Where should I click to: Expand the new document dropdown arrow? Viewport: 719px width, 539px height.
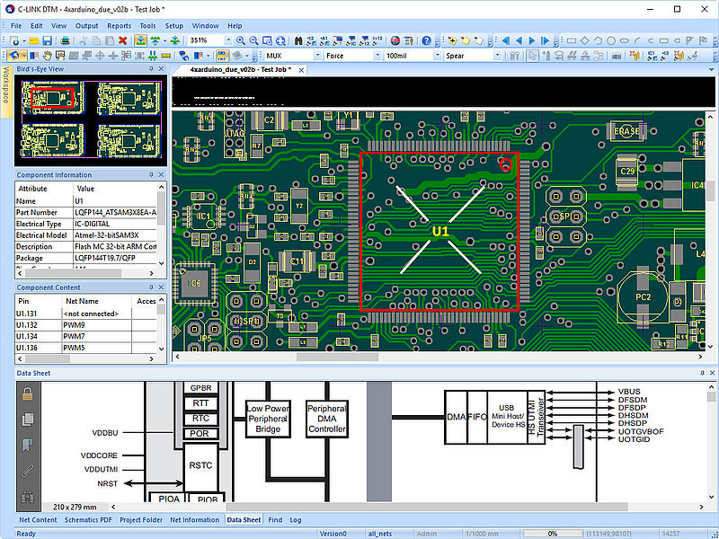(23, 41)
